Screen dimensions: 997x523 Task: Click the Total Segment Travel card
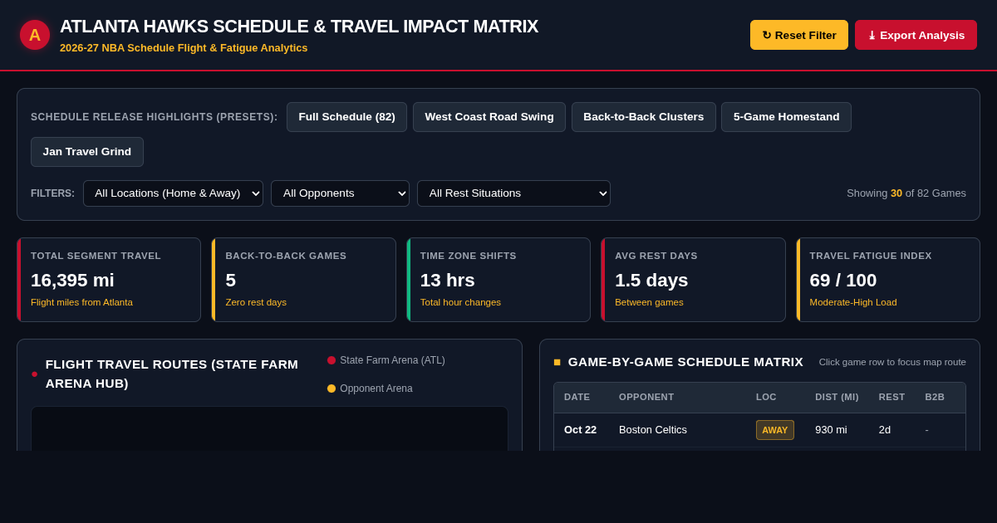(109, 280)
